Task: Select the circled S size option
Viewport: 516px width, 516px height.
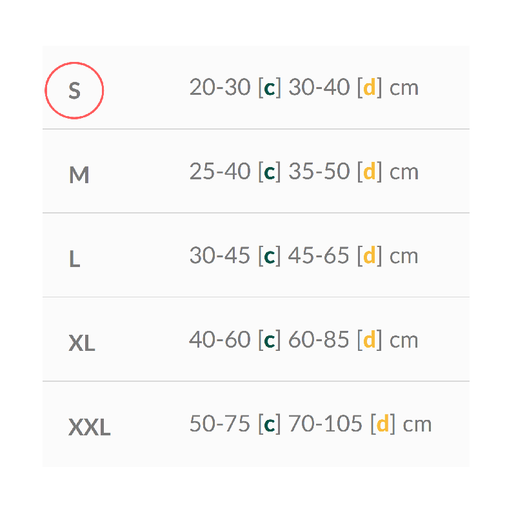Action: click(74, 90)
